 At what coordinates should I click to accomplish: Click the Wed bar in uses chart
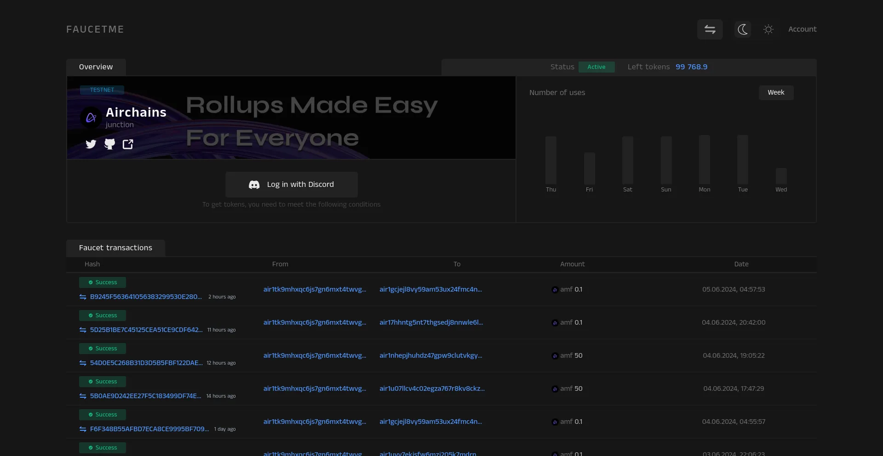tap(781, 176)
